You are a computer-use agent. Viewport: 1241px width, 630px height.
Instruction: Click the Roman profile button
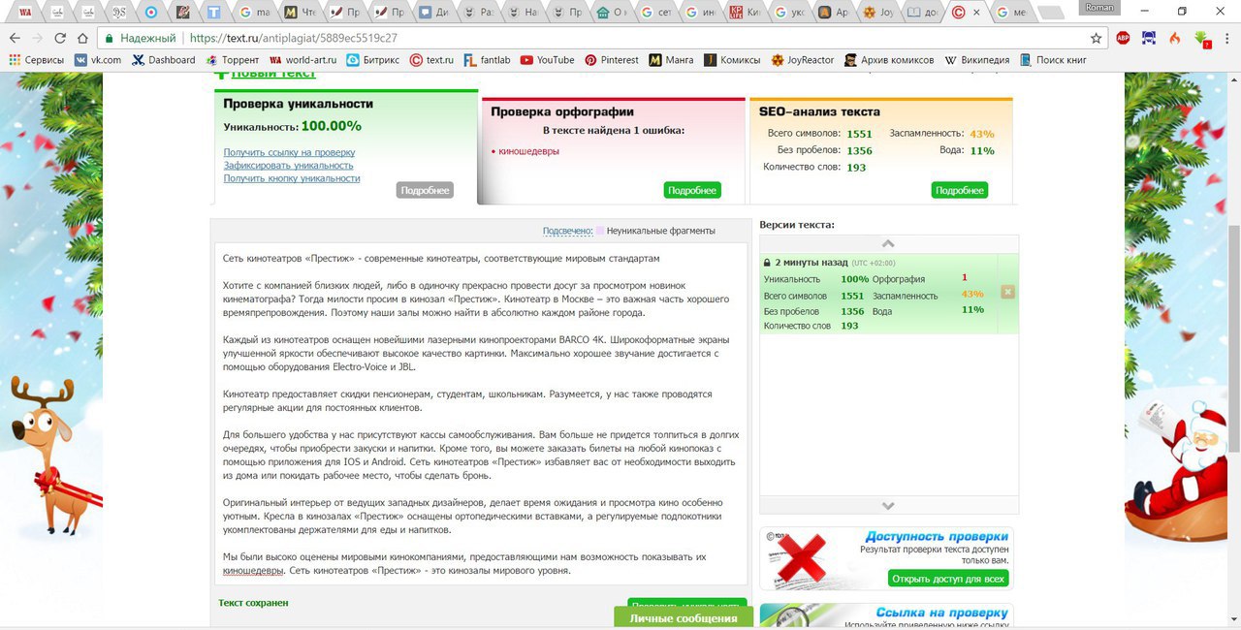coord(1100,8)
